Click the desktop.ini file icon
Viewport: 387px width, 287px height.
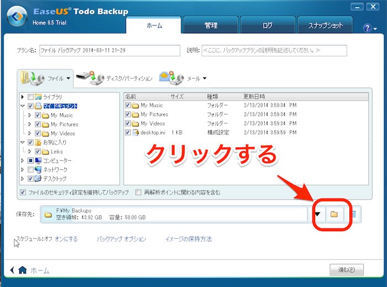pos(135,133)
